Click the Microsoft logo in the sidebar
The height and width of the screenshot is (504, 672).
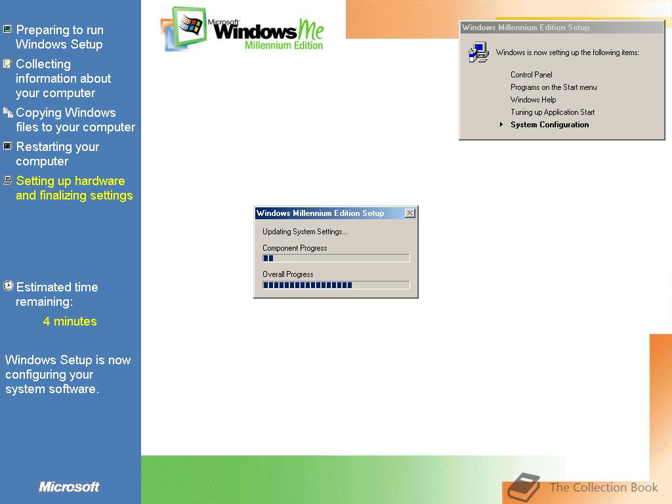[68, 487]
